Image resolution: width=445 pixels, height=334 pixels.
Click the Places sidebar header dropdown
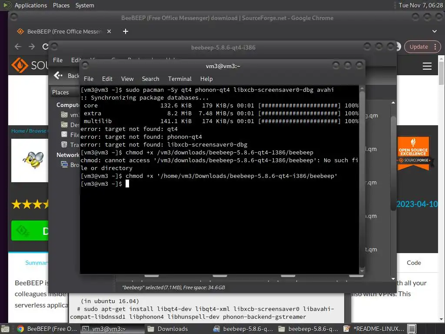(x=65, y=92)
